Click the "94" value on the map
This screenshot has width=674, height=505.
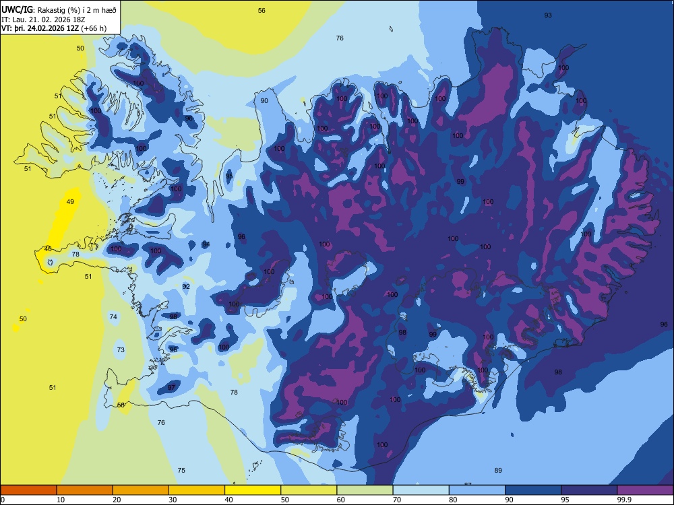tap(206, 244)
